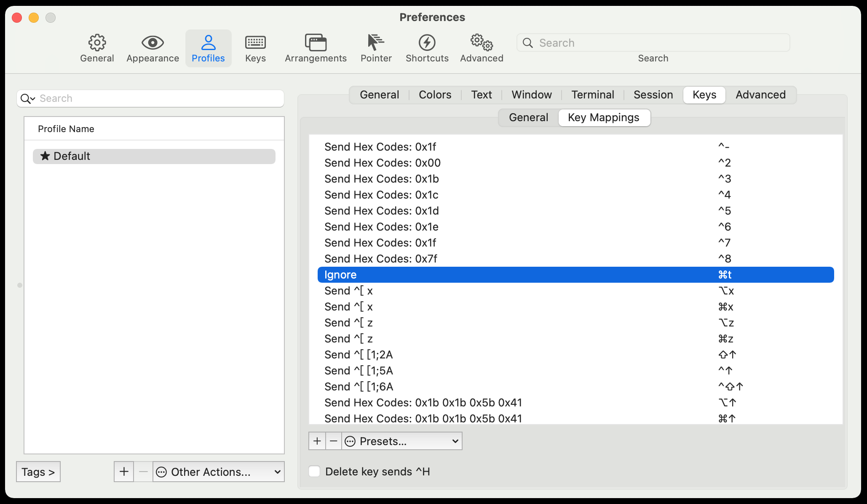Viewport: 867px width, 504px height.
Task: Select the Default profile in list
Action: [154, 156]
